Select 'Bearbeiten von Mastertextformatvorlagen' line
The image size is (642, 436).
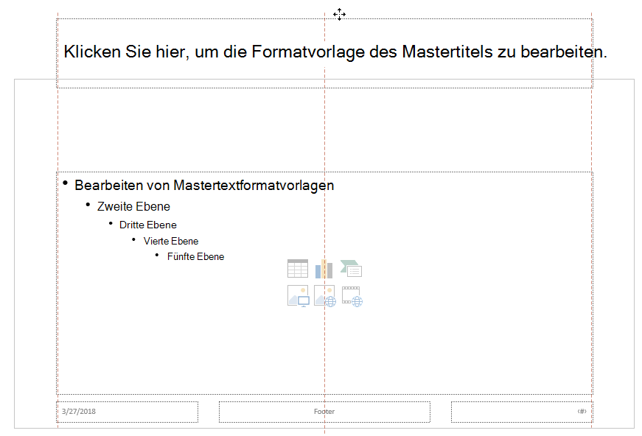tap(204, 186)
